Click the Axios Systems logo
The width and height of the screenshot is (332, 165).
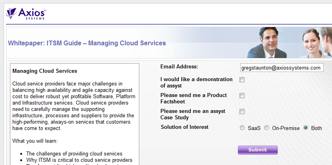(x=26, y=14)
